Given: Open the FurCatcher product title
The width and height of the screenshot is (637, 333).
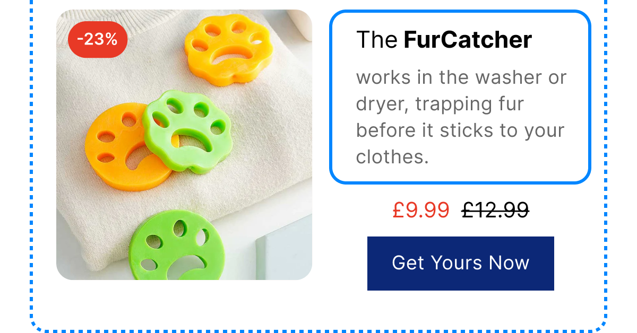Looking at the screenshot, I should [x=444, y=40].
